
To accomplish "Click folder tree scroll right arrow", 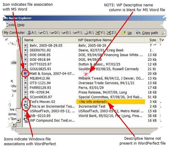I will pos(14,125).
